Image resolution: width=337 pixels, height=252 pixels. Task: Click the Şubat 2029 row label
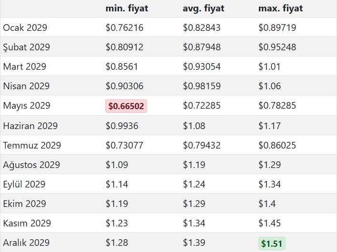tap(26, 47)
